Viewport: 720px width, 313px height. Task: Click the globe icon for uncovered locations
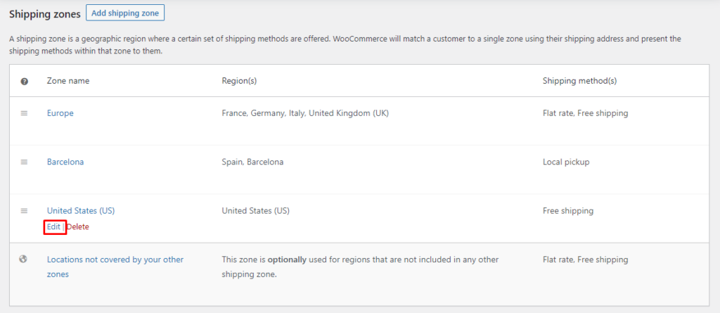click(x=23, y=260)
